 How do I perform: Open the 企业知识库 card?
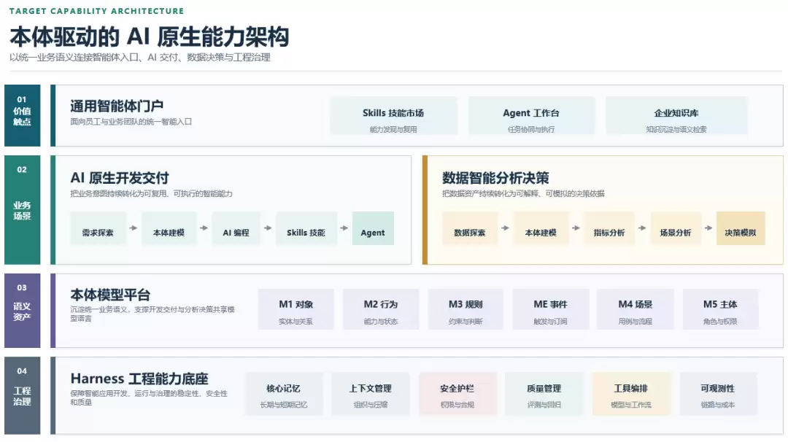pyautogui.click(x=676, y=115)
